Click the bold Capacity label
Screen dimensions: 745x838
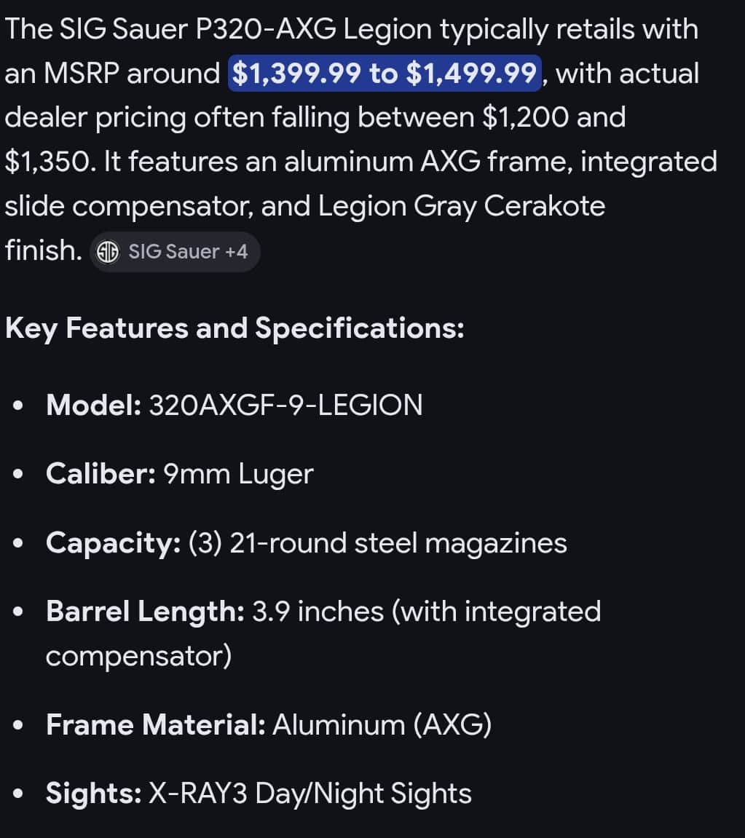tap(113, 543)
